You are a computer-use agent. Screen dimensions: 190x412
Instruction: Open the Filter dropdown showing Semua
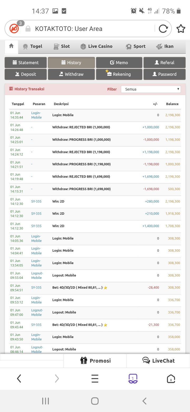click(x=151, y=89)
